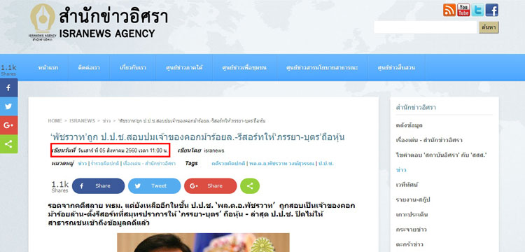Click the blue Facebook Share button
This screenshot has height=252, width=525.
click(98, 186)
